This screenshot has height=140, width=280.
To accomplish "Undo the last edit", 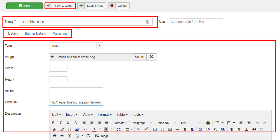I will [257, 123].
